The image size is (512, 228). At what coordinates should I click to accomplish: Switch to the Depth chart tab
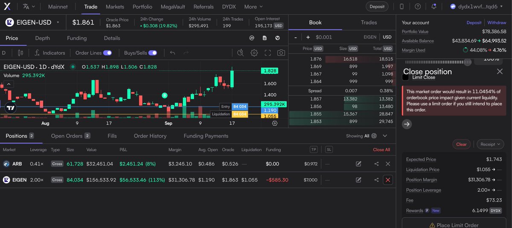click(x=42, y=38)
